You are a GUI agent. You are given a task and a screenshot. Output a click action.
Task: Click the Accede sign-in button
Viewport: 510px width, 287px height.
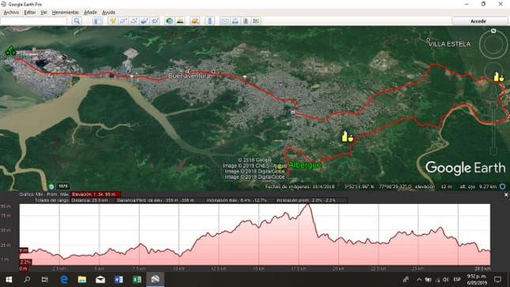pos(478,21)
